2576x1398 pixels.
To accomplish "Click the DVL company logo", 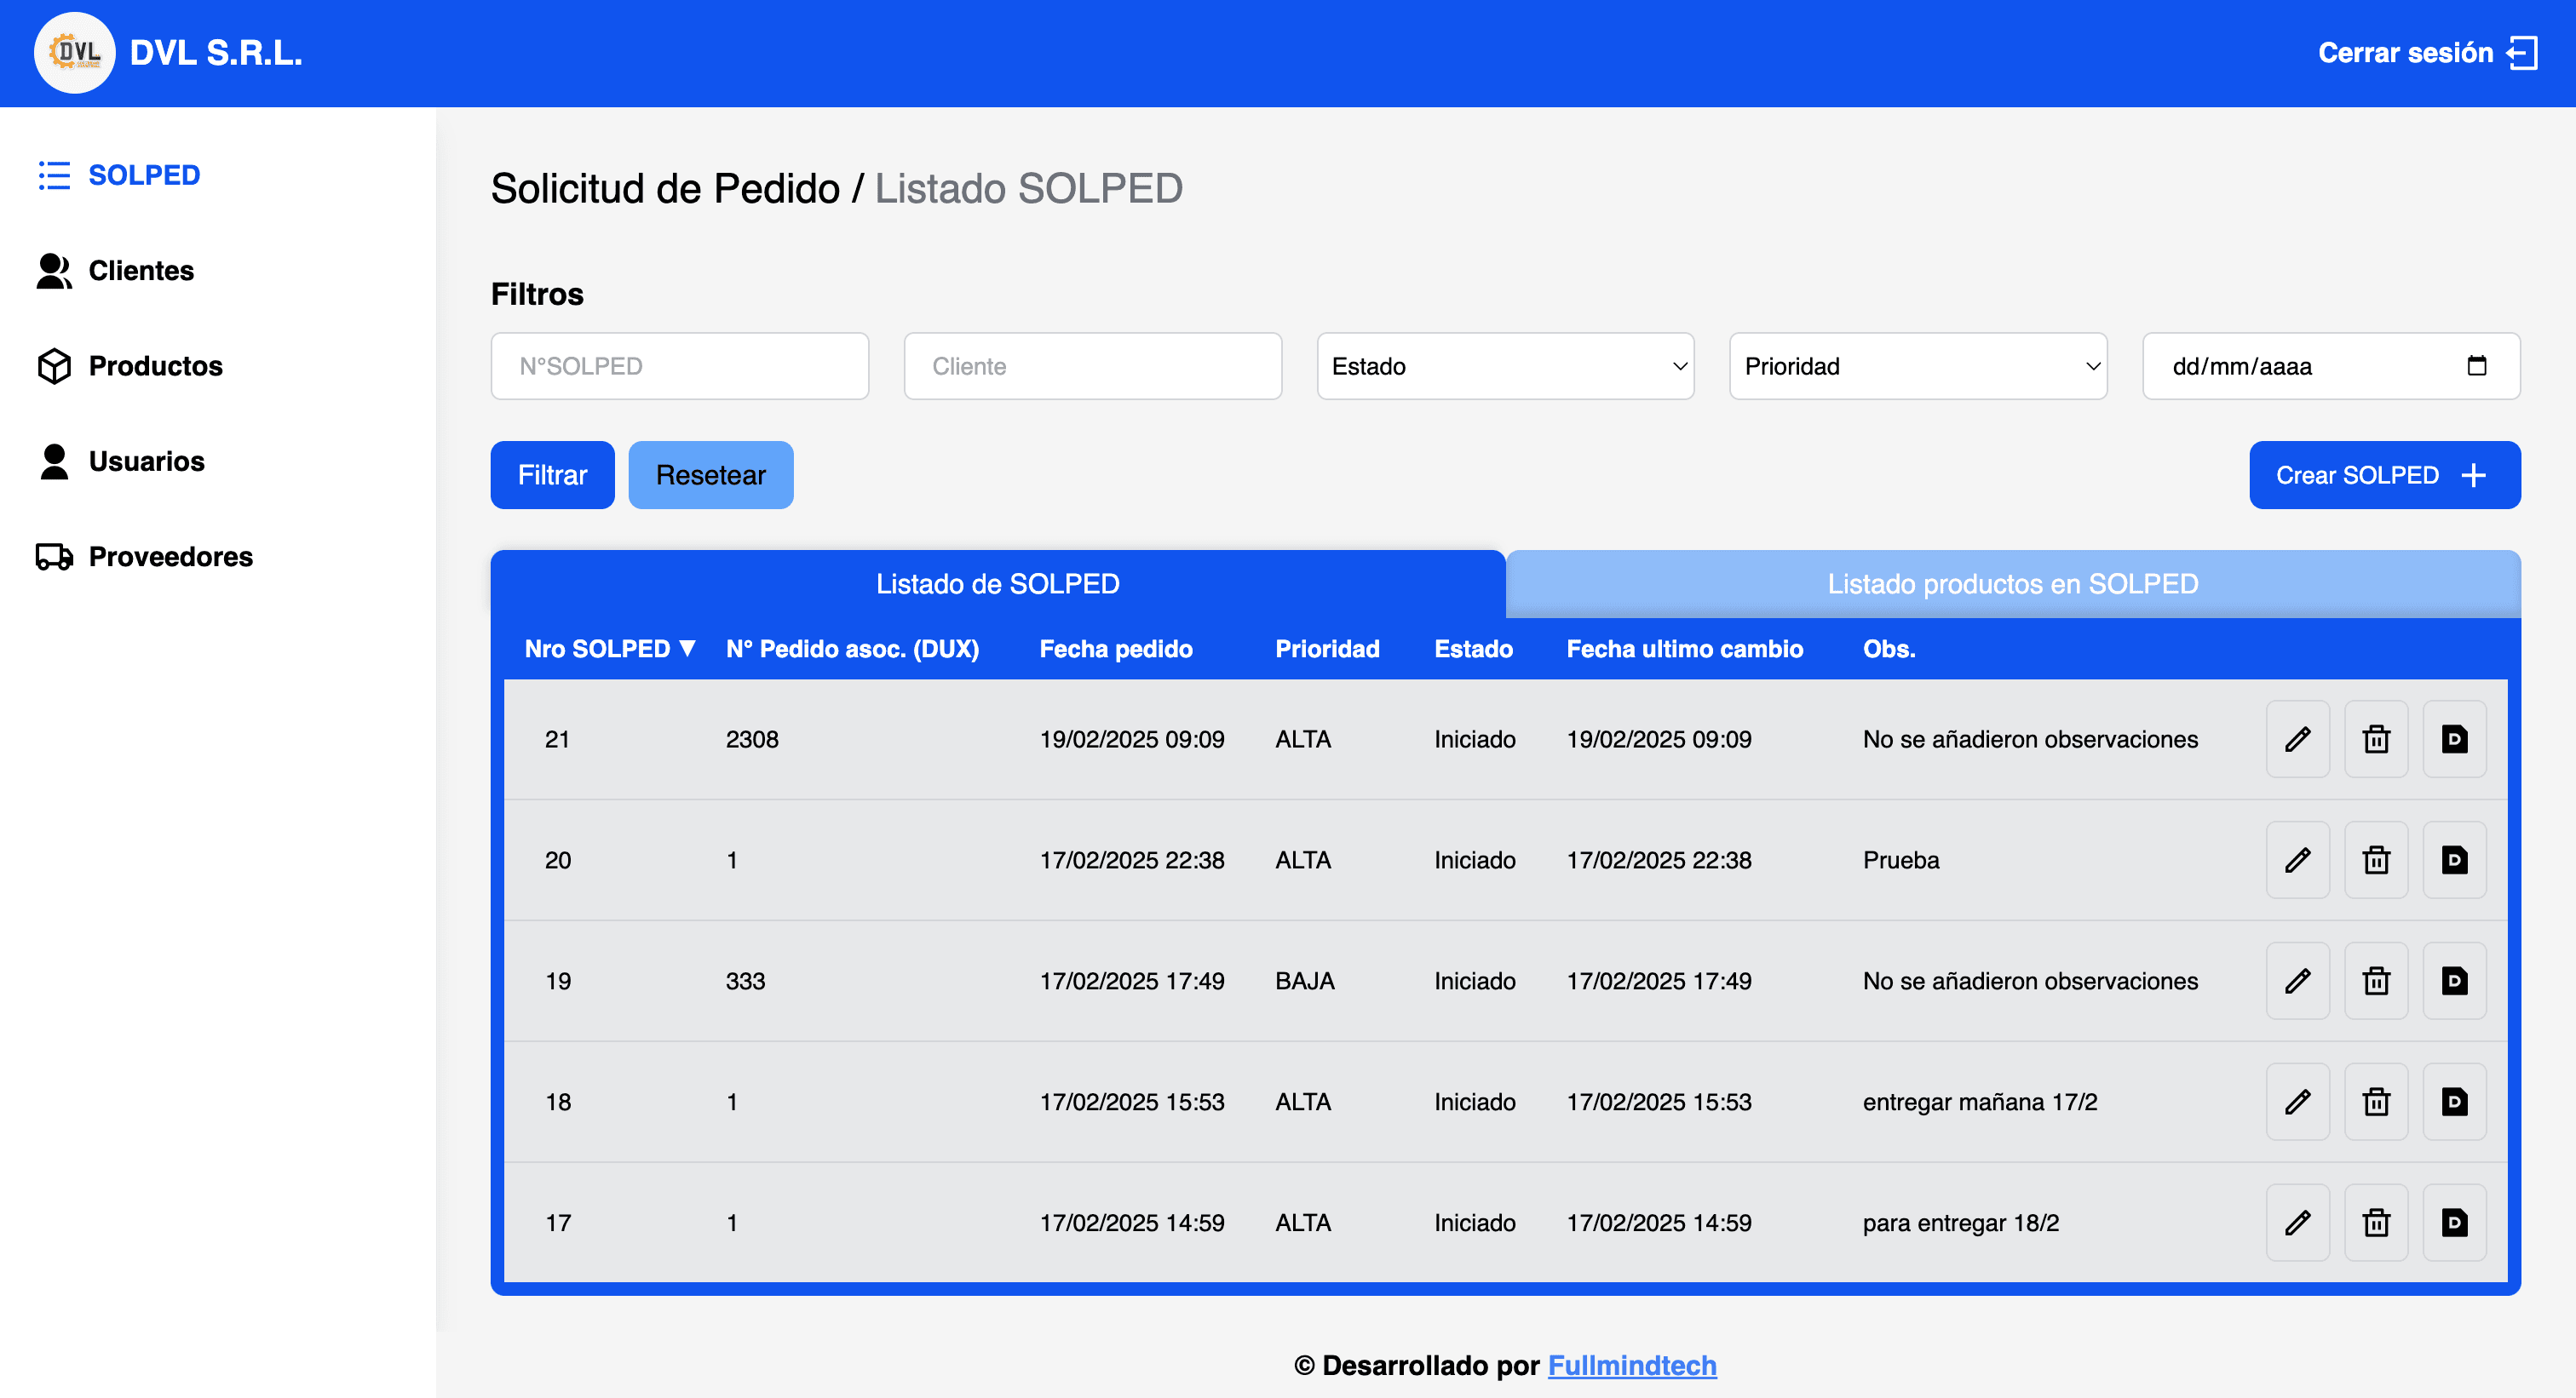I will [74, 53].
